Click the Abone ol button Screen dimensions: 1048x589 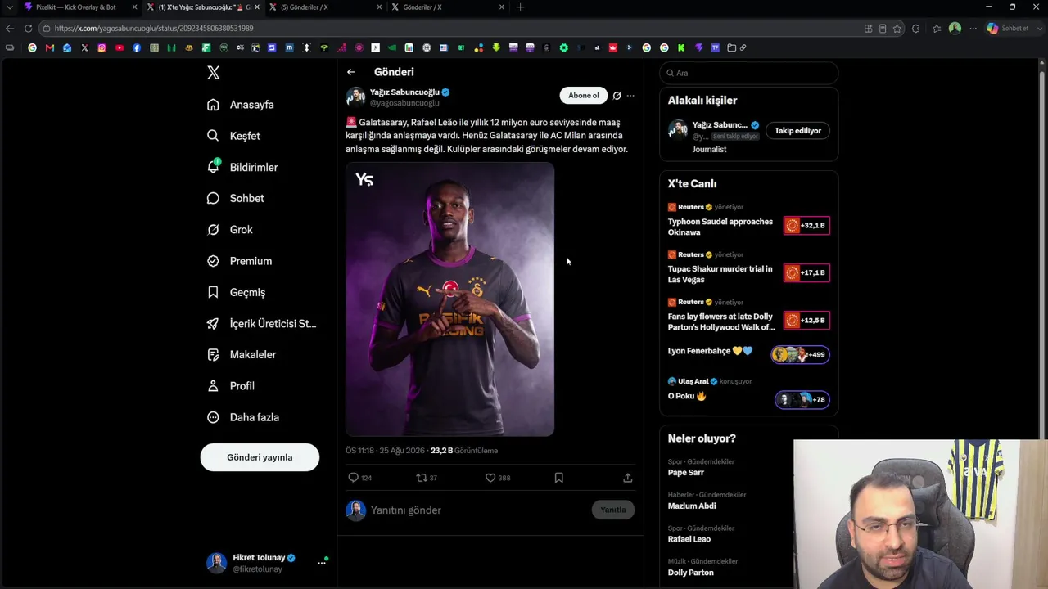pyautogui.click(x=584, y=96)
